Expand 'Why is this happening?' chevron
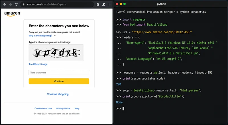The width and height of the screenshot is (228, 125). [55, 36]
